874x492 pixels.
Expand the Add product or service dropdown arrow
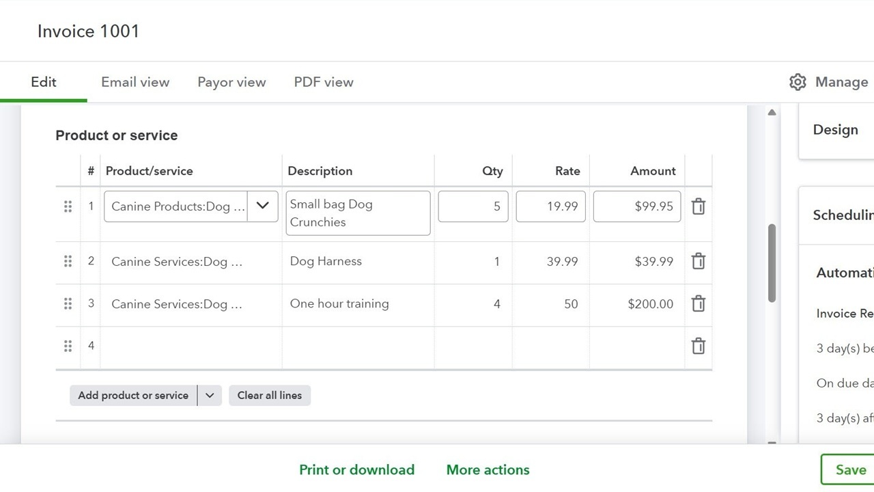click(210, 395)
